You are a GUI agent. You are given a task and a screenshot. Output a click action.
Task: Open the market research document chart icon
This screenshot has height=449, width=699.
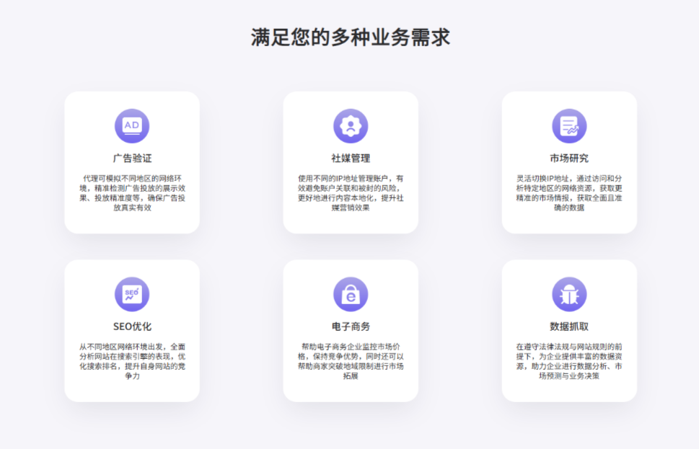click(x=568, y=125)
